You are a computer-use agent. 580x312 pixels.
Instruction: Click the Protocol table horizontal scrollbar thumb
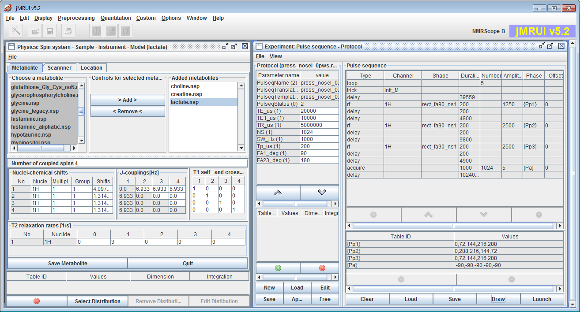click(295, 204)
